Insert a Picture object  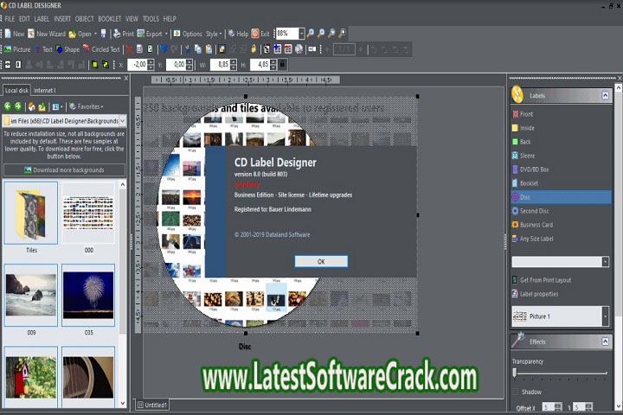click(17, 49)
